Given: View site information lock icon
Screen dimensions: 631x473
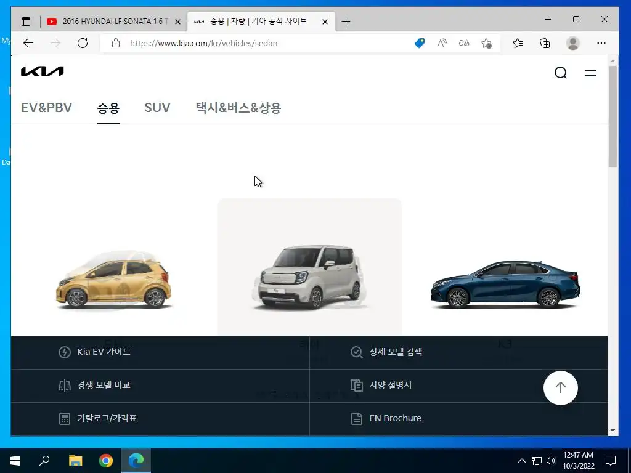Looking at the screenshot, I should tap(116, 43).
